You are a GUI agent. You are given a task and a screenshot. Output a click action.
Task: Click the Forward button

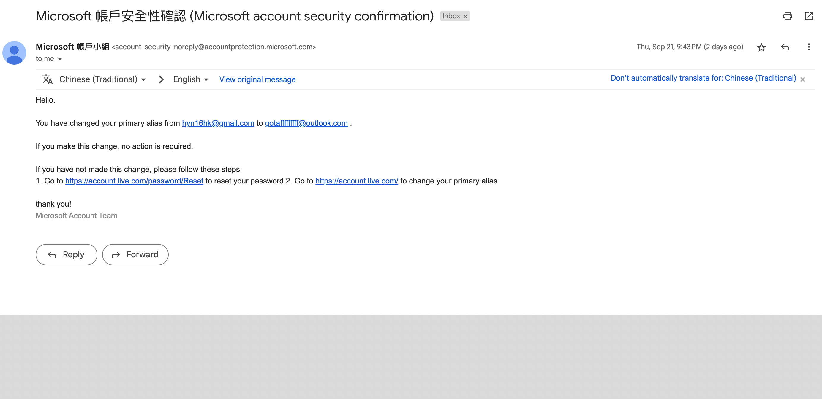pyautogui.click(x=135, y=254)
